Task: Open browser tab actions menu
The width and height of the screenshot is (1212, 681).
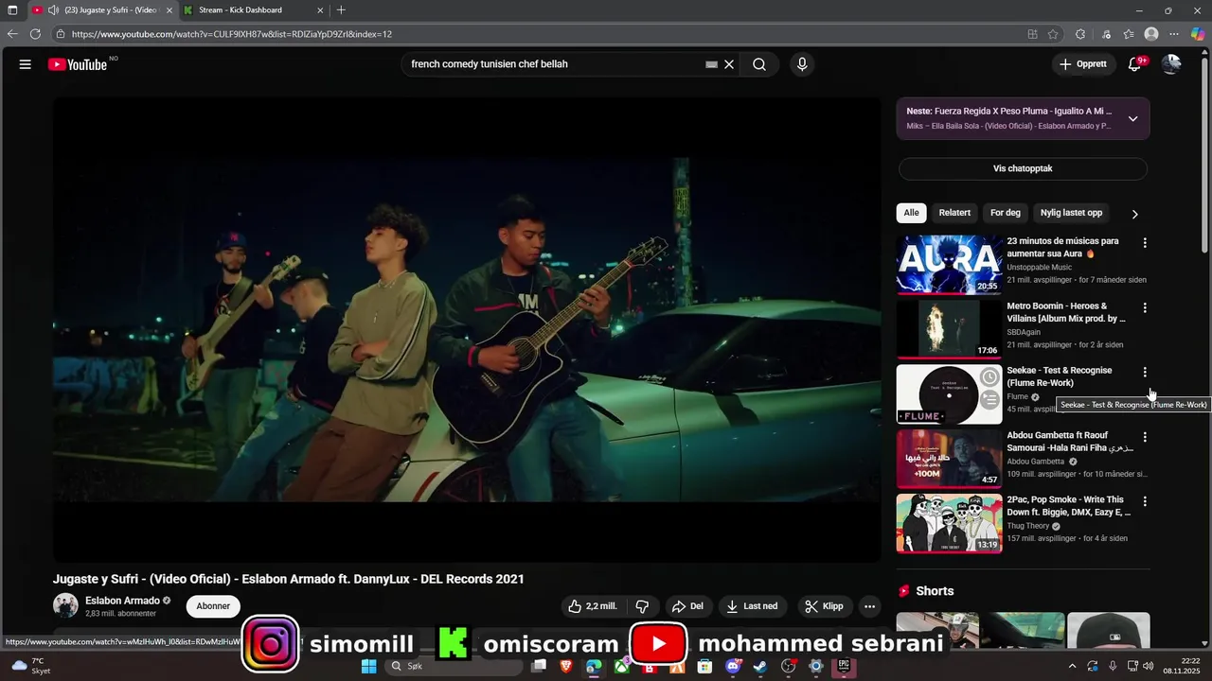Action: [12, 10]
